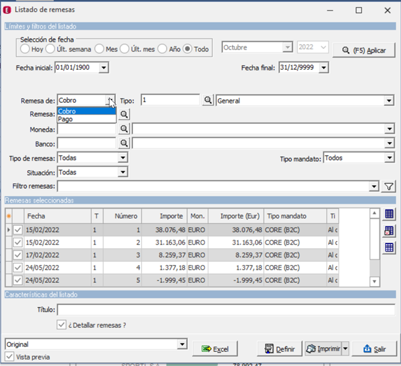Click the magnifier icon next to Tipo field

pyautogui.click(x=208, y=100)
